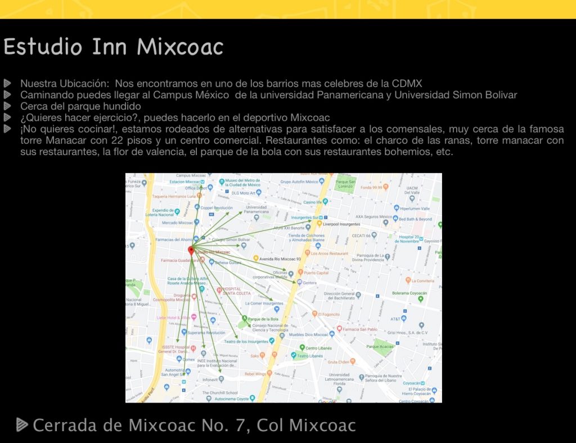The image size is (576, 443).
Task: Select the Grupo Autofin México pin
Action: point(322,182)
